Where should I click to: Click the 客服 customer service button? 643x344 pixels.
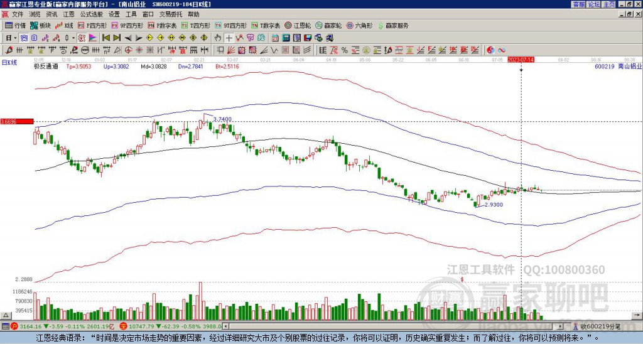578,4
